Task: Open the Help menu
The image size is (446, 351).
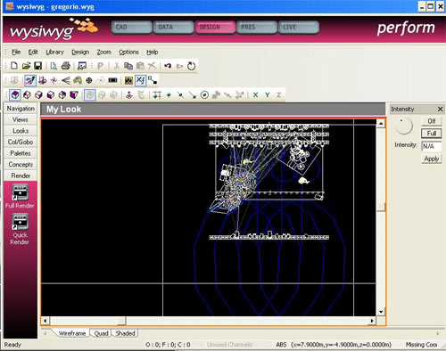Action: coord(152,52)
